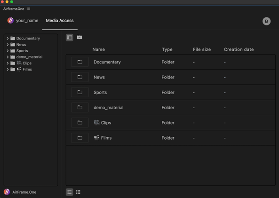The width and height of the screenshot is (279, 198).
Task: Select Sports in the sidebar tree
Action: pos(22,51)
